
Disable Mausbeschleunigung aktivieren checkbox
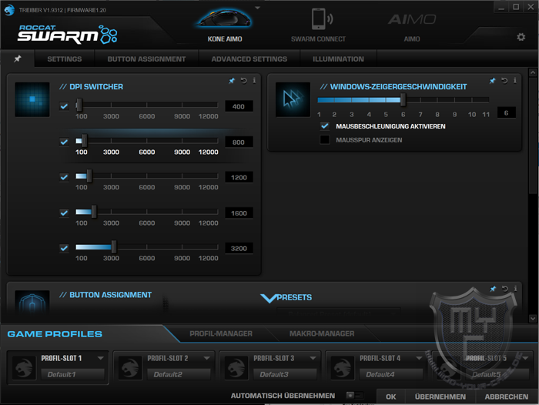click(x=324, y=126)
